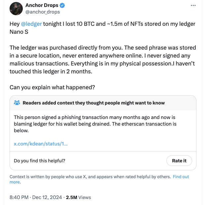206x205 pixels.
Task: Click the blue verified badge icon
Action: (62, 5)
